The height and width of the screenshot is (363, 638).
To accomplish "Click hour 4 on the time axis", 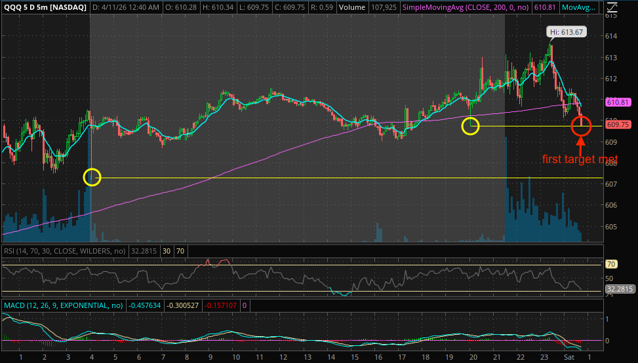I will point(92,357).
